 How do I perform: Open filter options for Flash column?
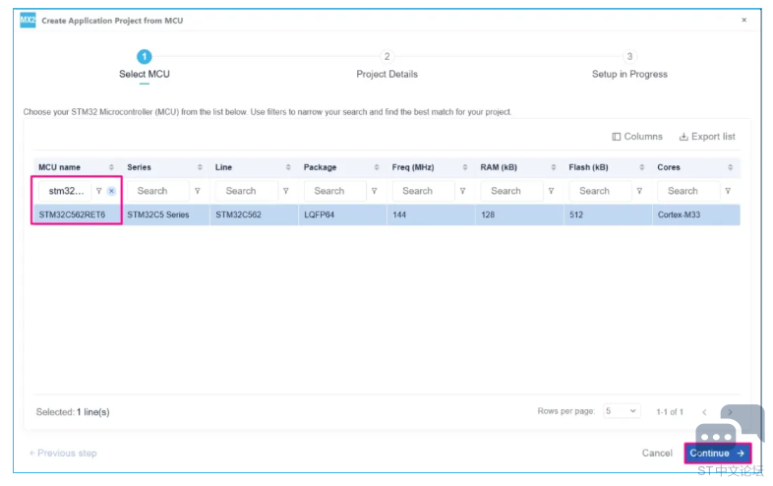click(x=639, y=191)
